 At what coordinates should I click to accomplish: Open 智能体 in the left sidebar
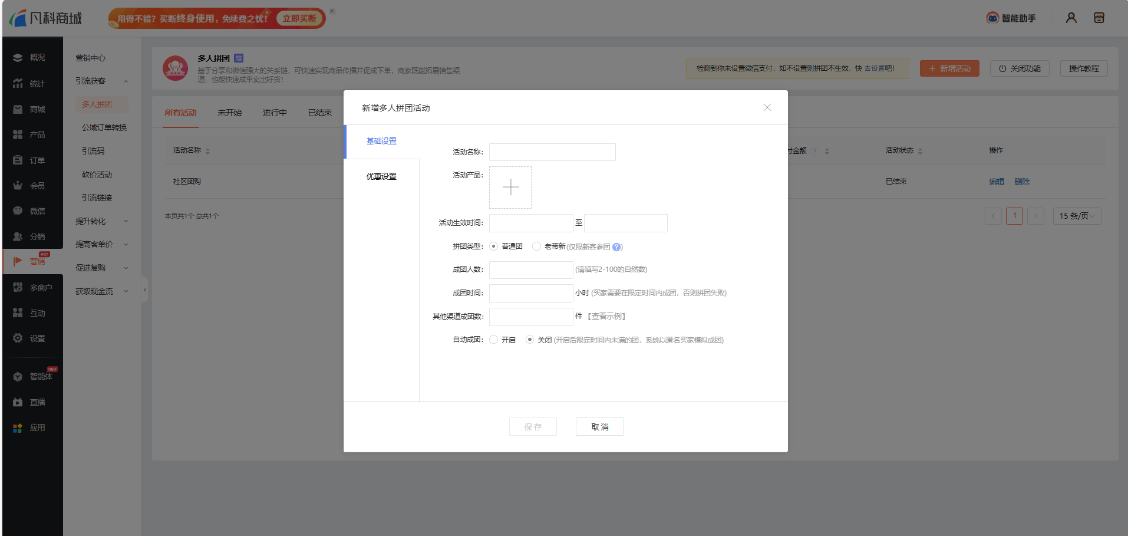[40, 376]
